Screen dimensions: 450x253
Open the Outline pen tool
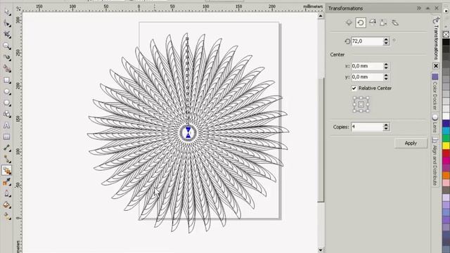pos(7,193)
